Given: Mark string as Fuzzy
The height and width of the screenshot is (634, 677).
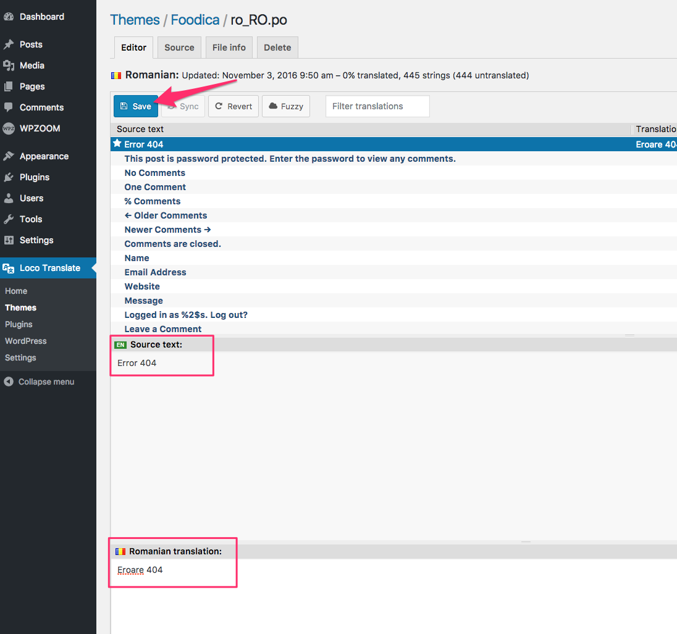Looking at the screenshot, I should pos(286,106).
